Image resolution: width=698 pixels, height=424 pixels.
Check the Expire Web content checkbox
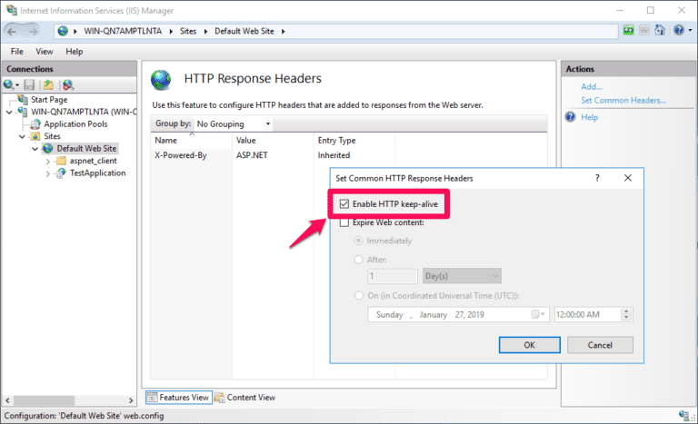(344, 222)
